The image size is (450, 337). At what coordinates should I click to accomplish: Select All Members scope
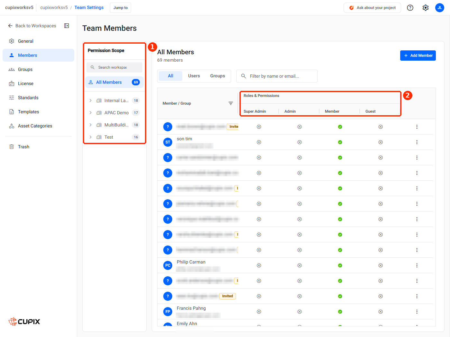pyautogui.click(x=114, y=82)
